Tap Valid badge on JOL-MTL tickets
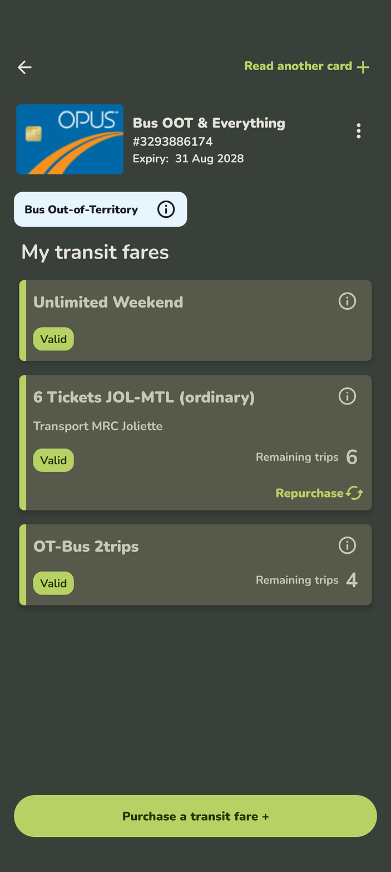This screenshot has width=391, height=872. point(53,460)
